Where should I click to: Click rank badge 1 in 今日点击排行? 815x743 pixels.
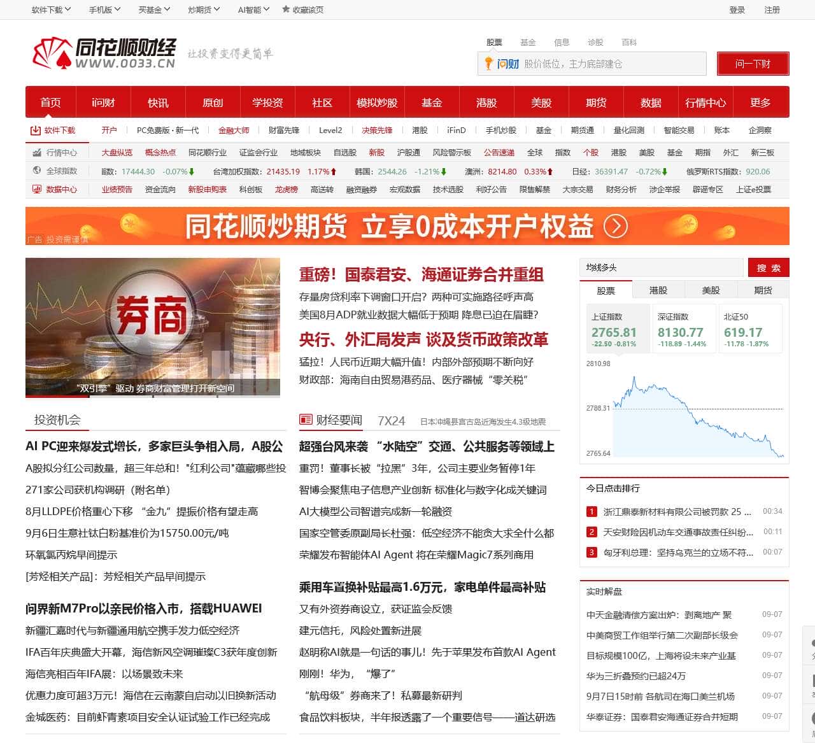click(592, 511)
